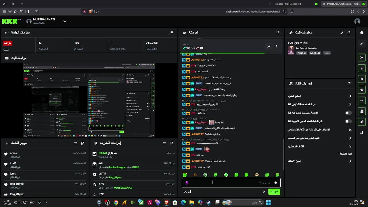The image size is (368, 207).
Task: Open MUTEBALANAZI channel dropdown arrow
Action: click(65, 21)
